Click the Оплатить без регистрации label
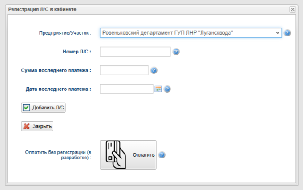This screenshot has width=303, height=190. coord(58,155)
